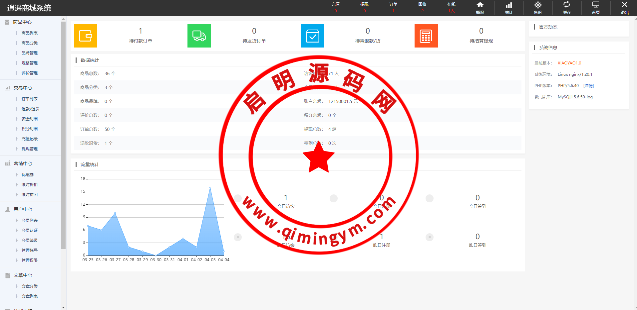Click the sidebar scroll-down arrow
The image size is (637, 310).
[x=63, y=307]
